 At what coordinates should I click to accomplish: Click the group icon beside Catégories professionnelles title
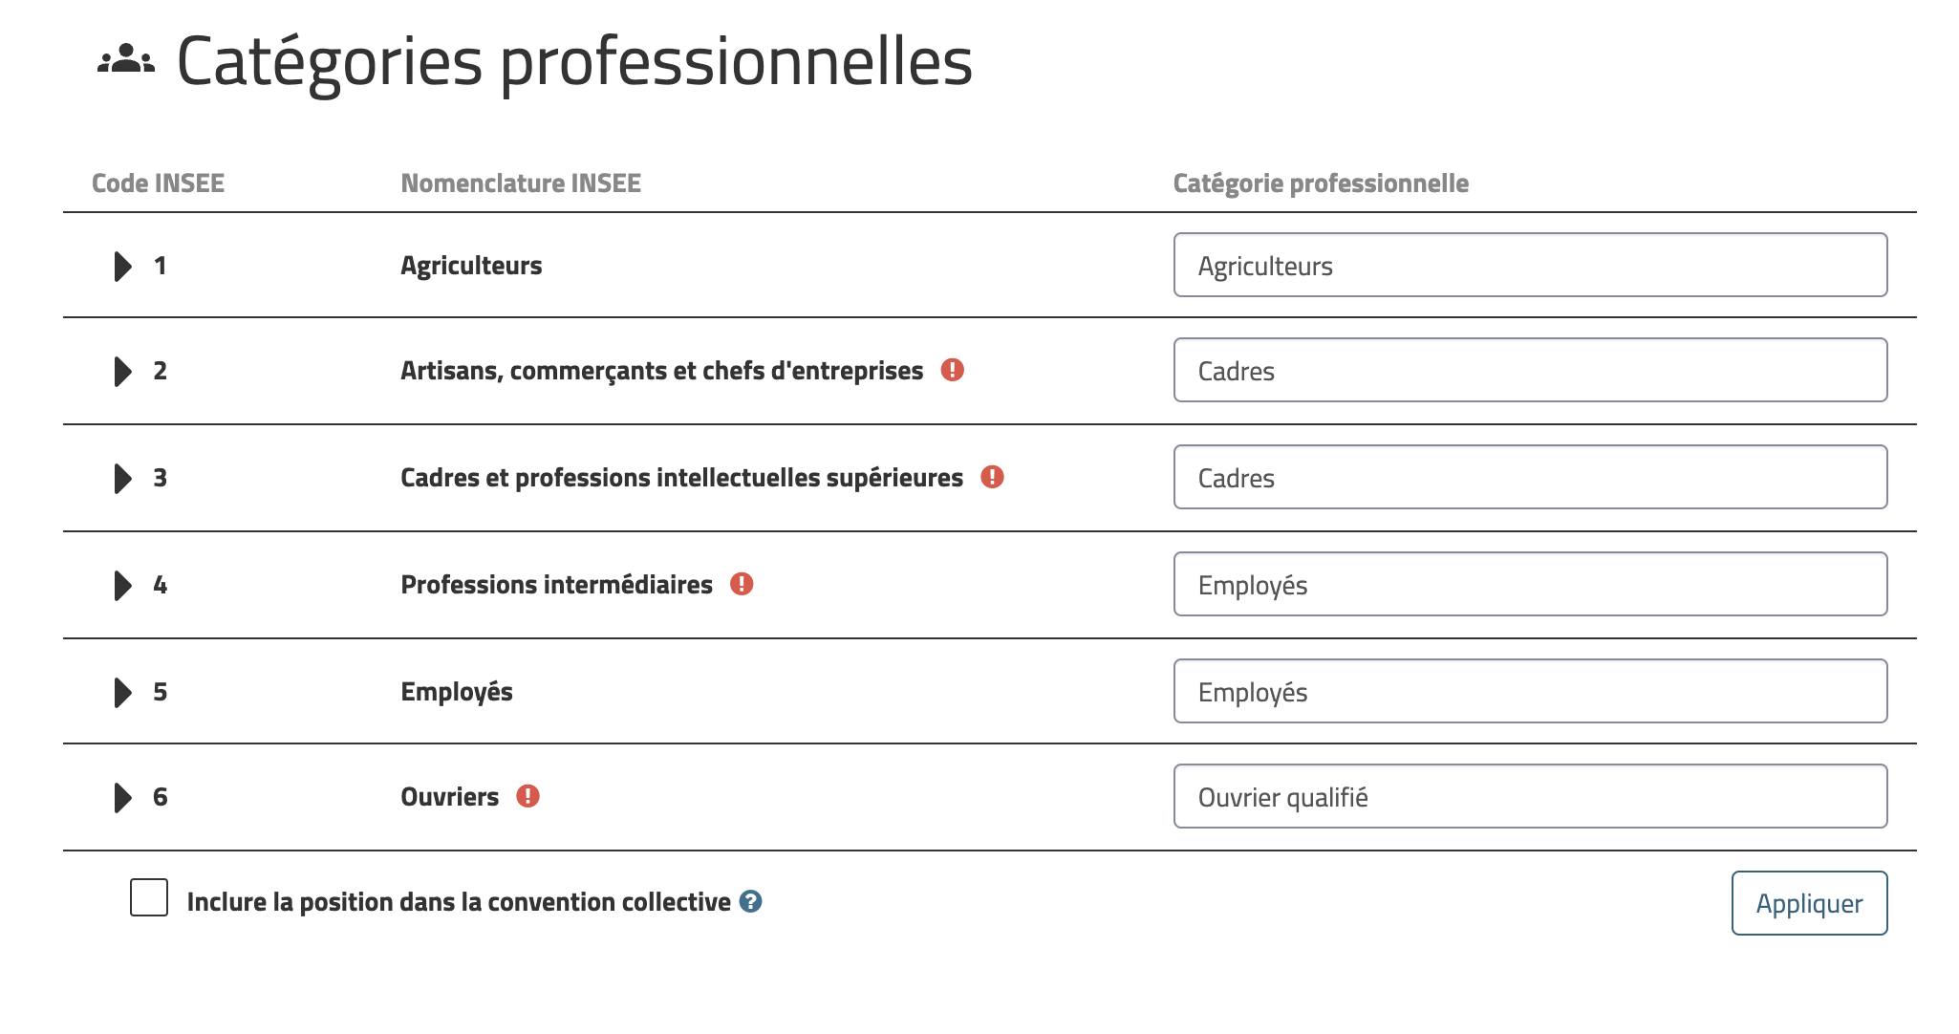(x=126, y=60)
